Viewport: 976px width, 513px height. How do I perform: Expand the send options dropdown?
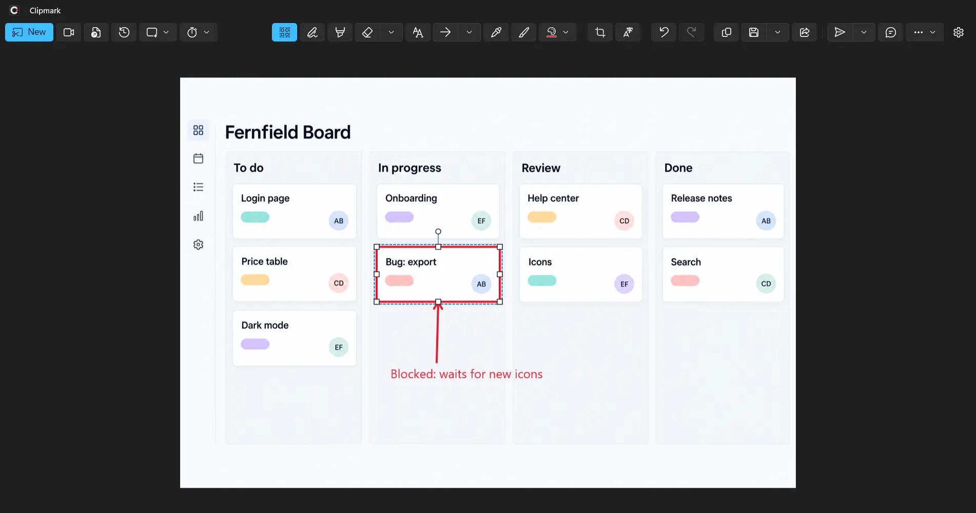(x=864, y=32)
